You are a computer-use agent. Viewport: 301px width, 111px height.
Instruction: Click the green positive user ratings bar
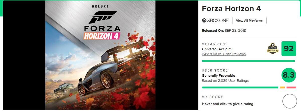240,87
